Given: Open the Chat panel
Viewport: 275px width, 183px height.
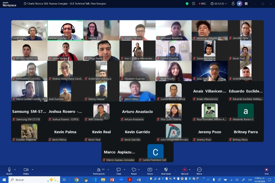Looking at the screenshot, I should (x=119, y=171).
